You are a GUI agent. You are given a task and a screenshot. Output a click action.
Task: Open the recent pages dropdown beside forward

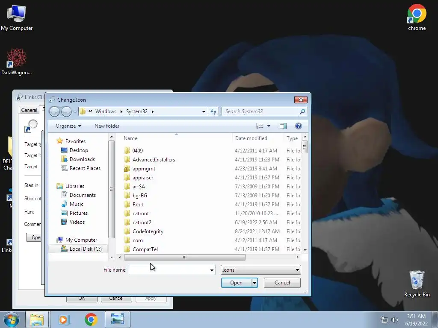[74, 112]
